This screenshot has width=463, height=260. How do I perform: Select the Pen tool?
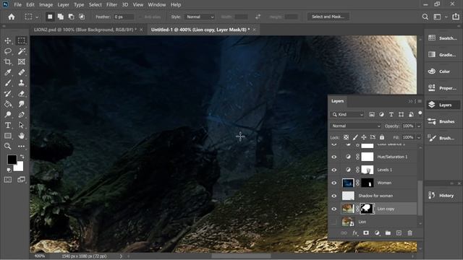[21, 115]
